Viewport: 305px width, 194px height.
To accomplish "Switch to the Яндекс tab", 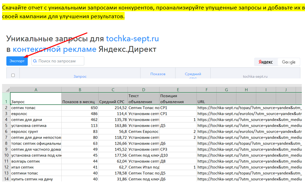I will coord(265,62).
